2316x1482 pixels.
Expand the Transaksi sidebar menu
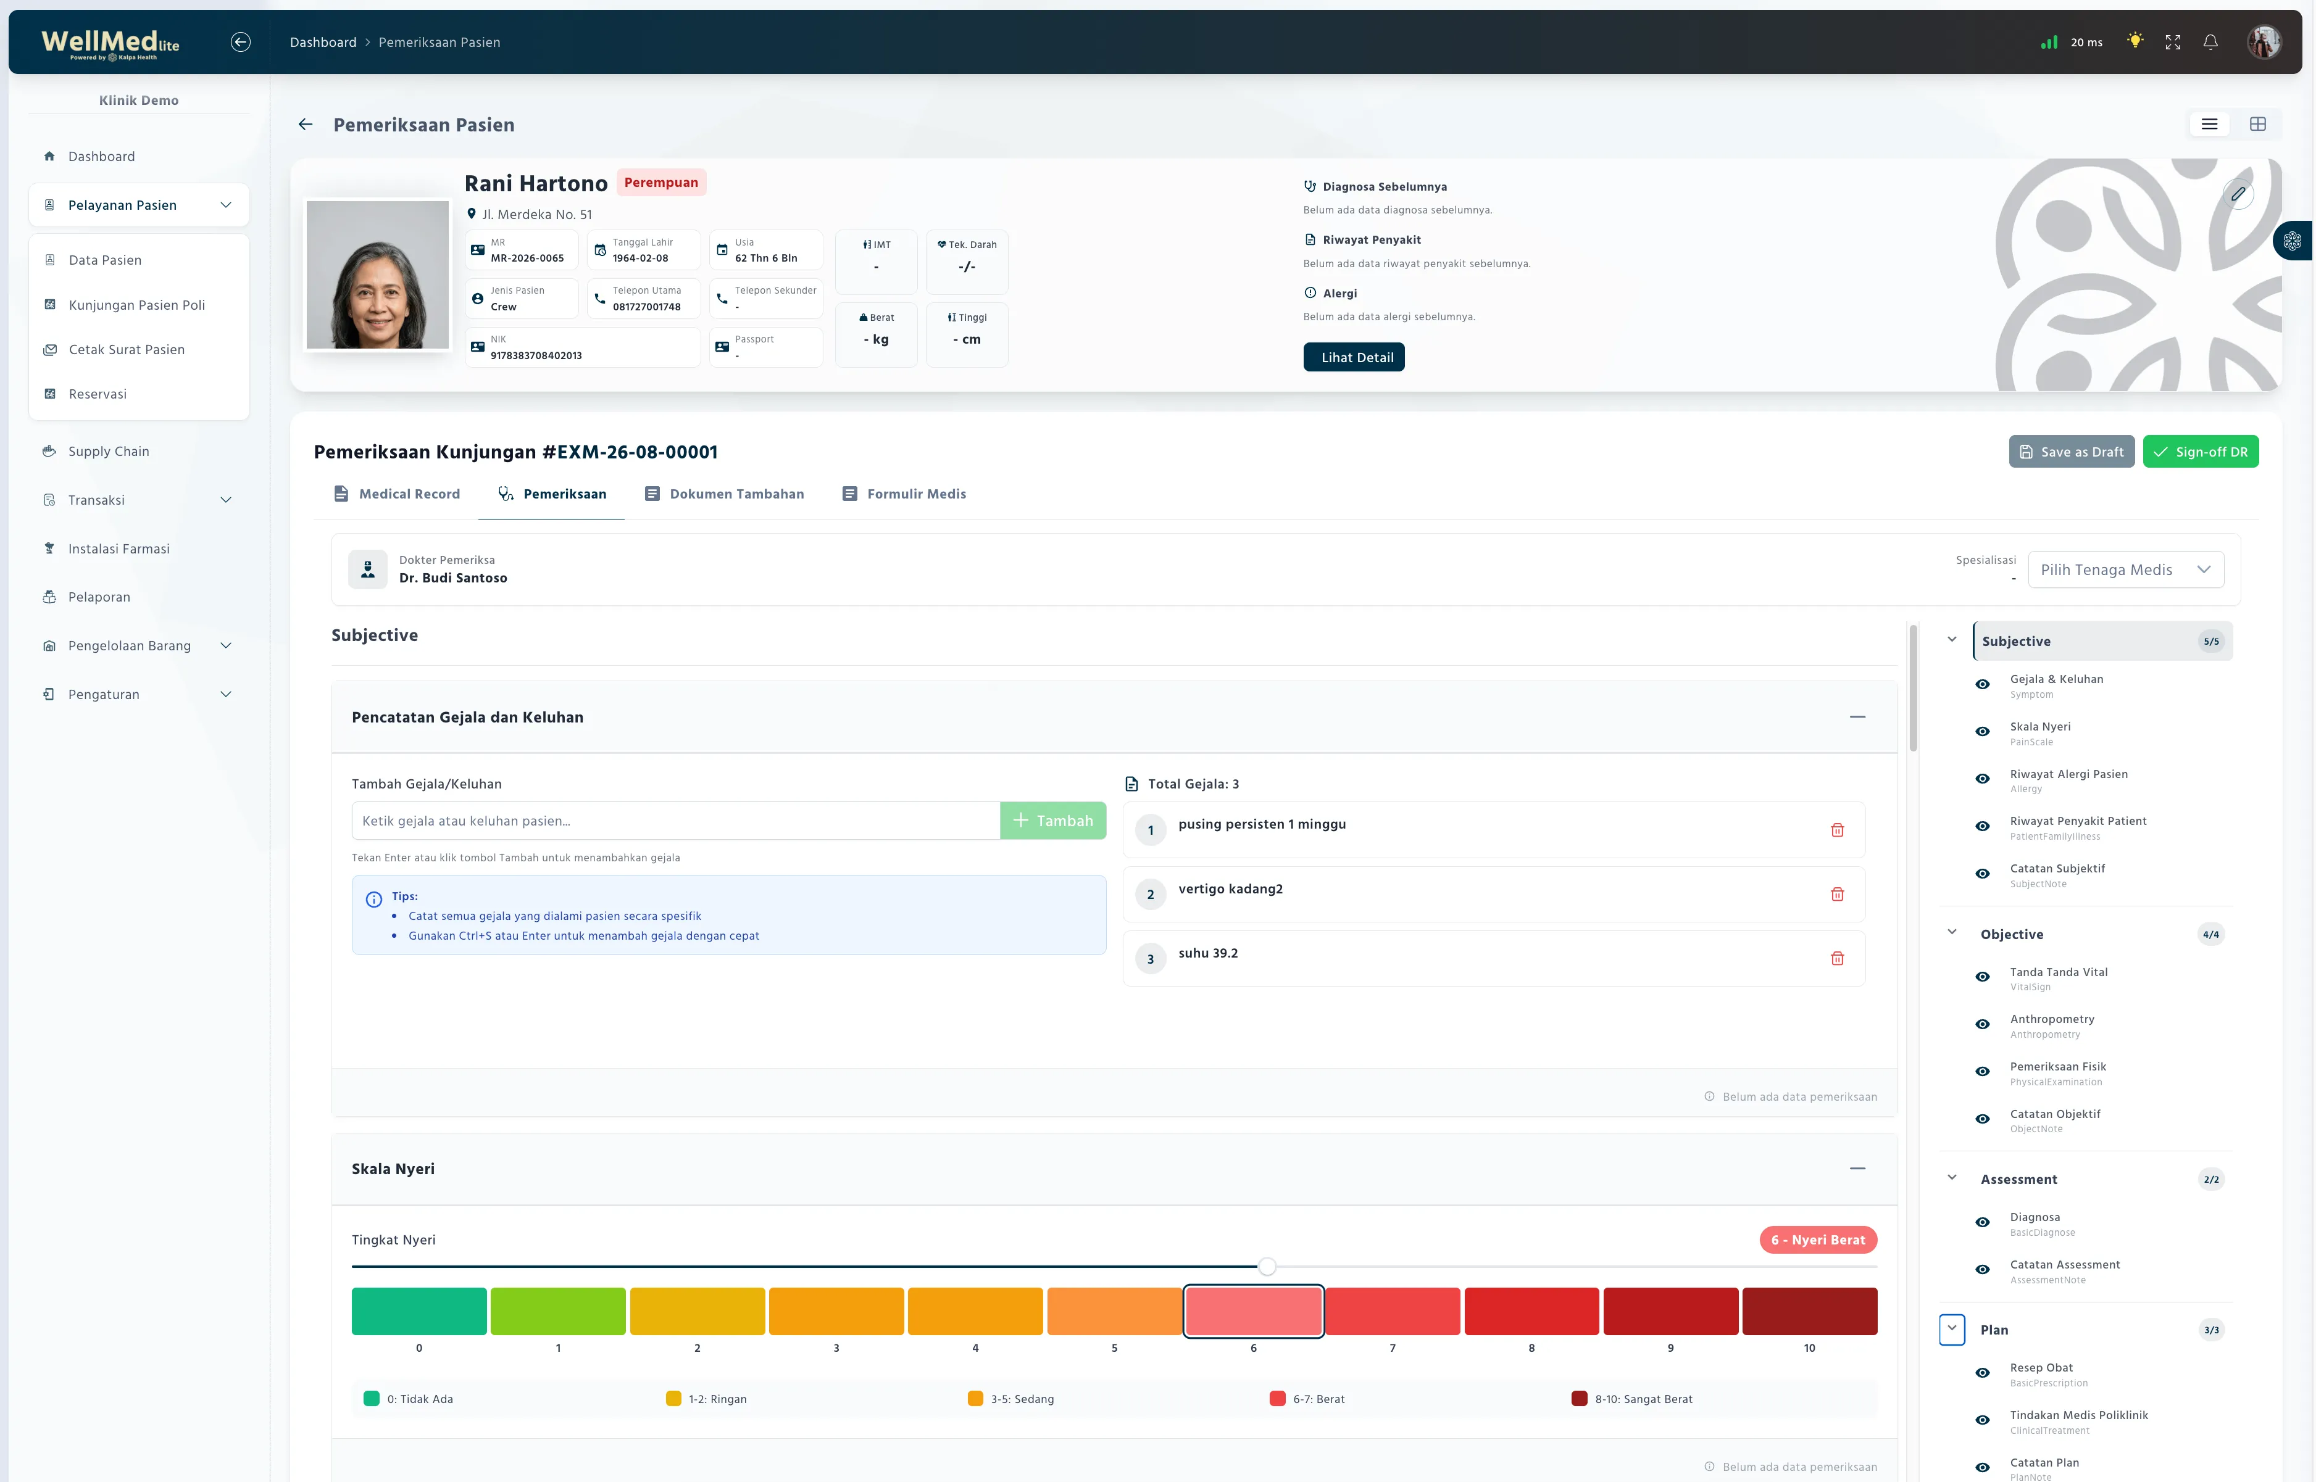coord(139,500)
